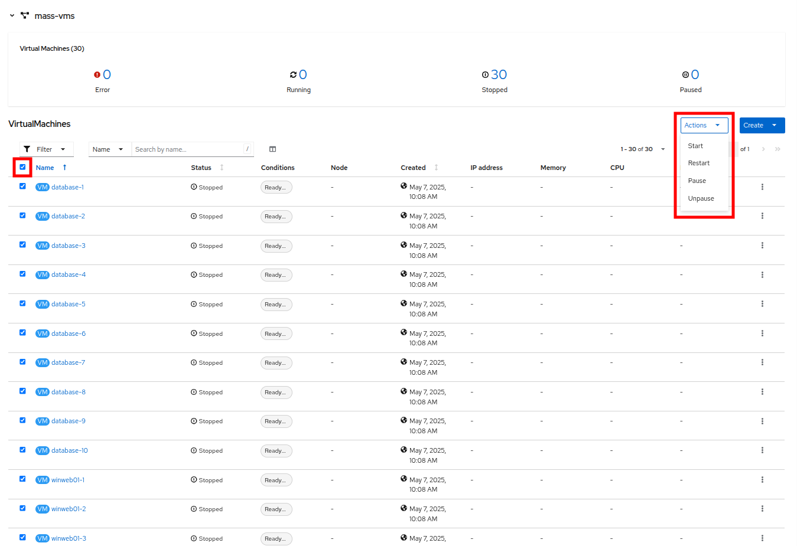
Task: Uncheck the select-all checkbox in header
Action: pos(22,167)
